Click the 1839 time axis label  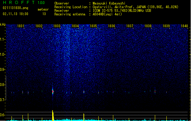[166, 26]
